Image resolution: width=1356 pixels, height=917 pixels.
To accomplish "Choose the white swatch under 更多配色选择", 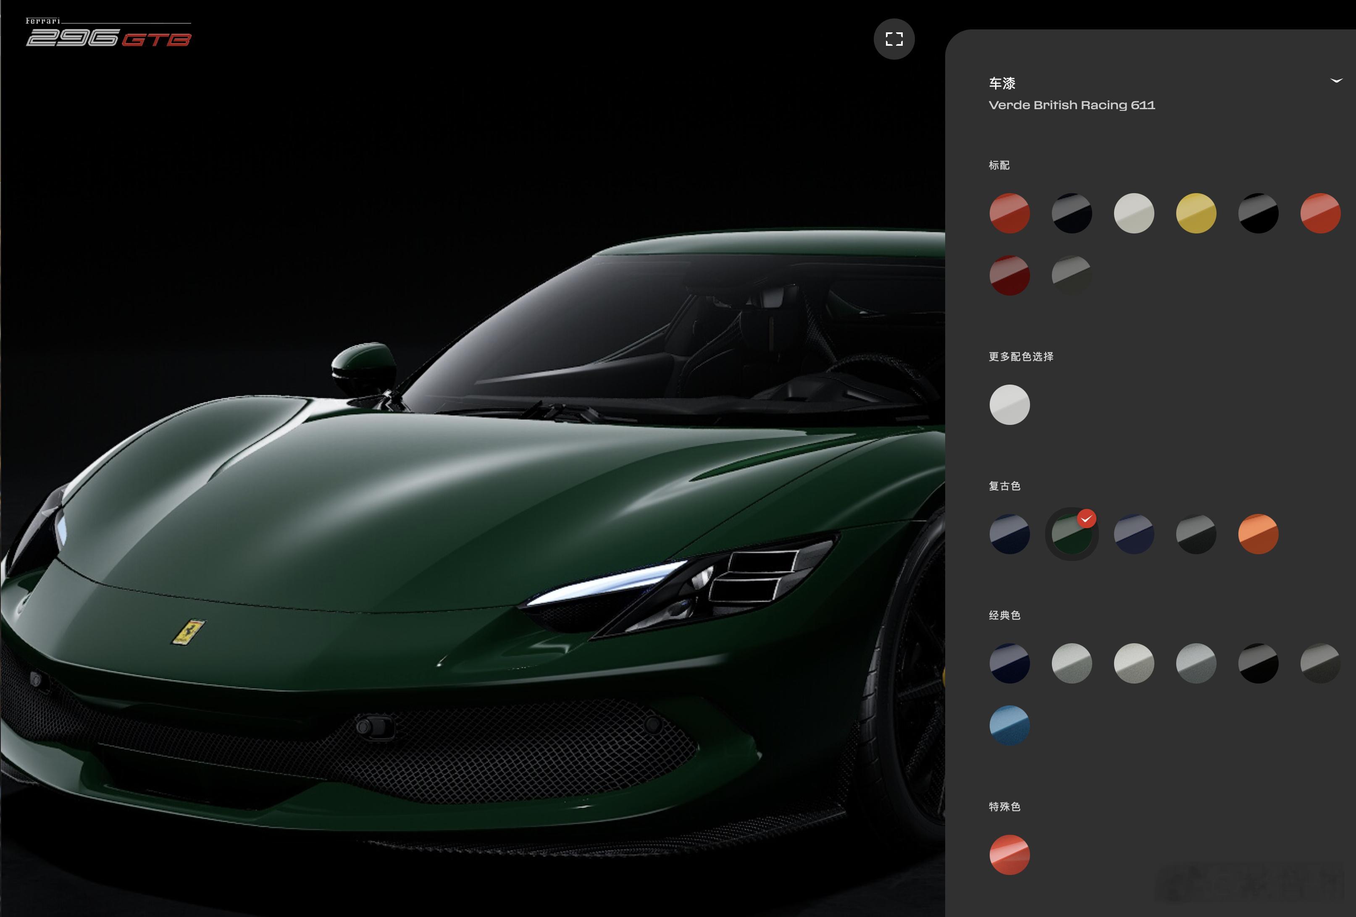I will 1009,405.
